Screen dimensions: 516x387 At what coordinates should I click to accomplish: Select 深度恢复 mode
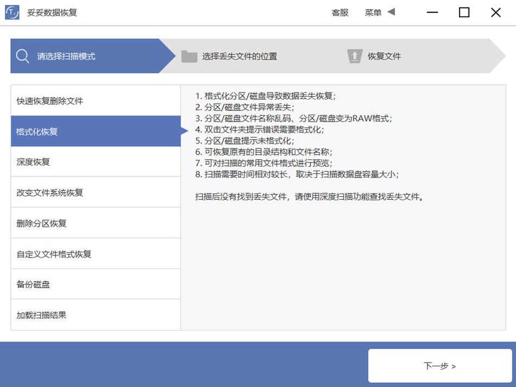96,162
